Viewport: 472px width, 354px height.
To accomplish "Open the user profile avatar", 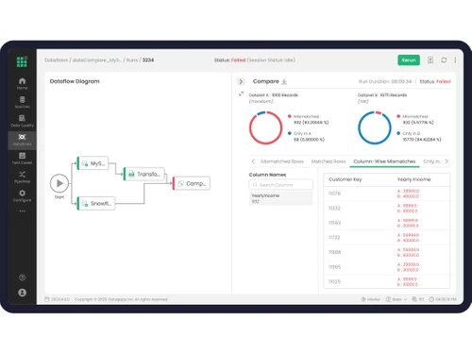I will click(22, 293).
